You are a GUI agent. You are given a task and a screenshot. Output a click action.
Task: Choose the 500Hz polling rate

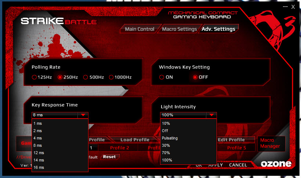click(x=86, y=77)
